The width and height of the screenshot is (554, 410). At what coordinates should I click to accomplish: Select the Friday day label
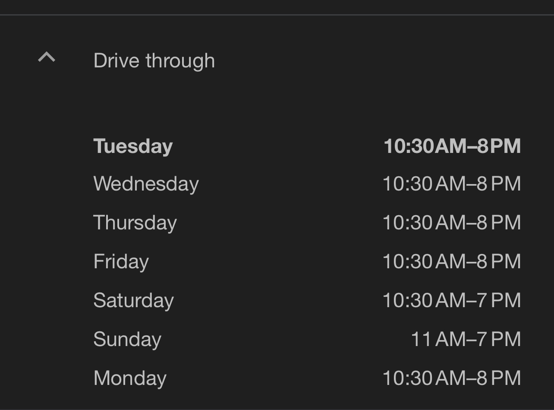click(x=121, y=262)
